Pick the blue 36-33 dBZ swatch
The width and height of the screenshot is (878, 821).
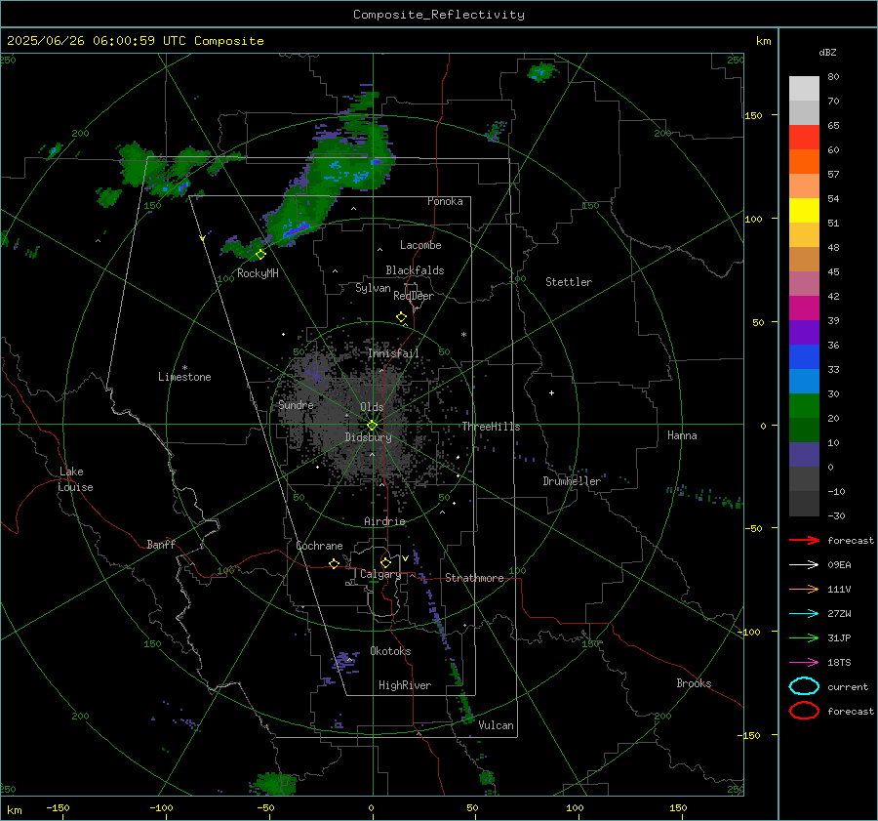[x=804, y=357]
